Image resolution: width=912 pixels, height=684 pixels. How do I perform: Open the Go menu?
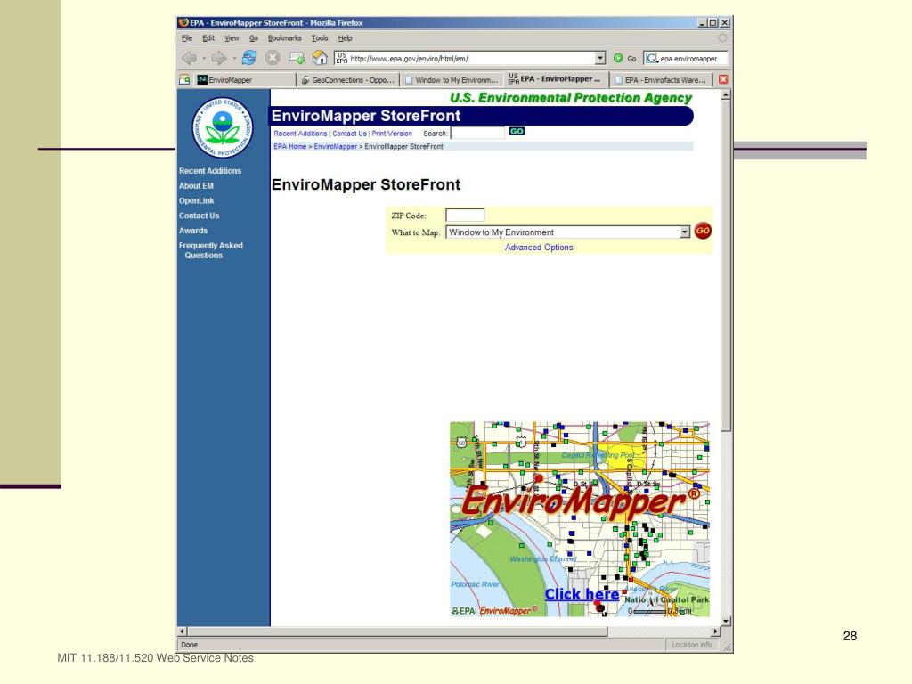point(254,38)
